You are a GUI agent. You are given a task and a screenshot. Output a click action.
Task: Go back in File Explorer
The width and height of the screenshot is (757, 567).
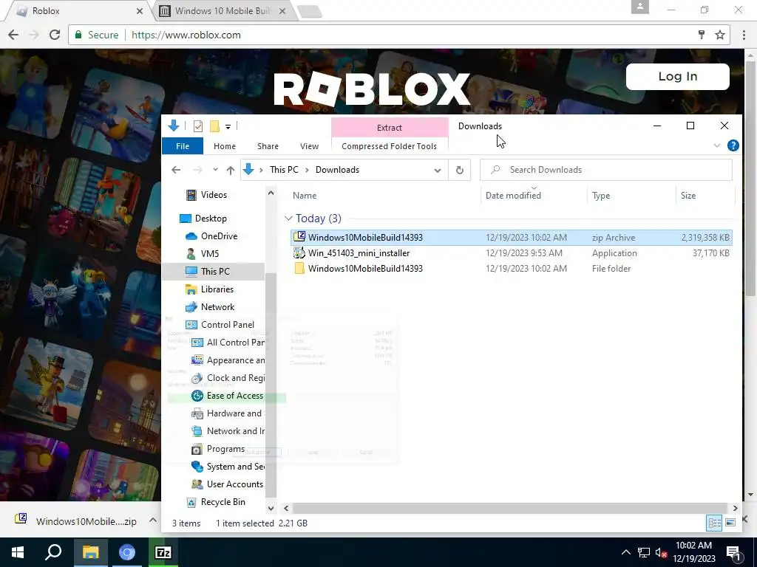pyautogui.click(x=176, y=170)
